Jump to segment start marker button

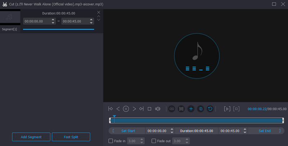111,109
